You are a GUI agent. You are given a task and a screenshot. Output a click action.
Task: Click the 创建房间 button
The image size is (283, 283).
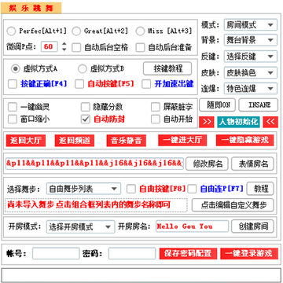pyautogui.click(x=252, y=226)
